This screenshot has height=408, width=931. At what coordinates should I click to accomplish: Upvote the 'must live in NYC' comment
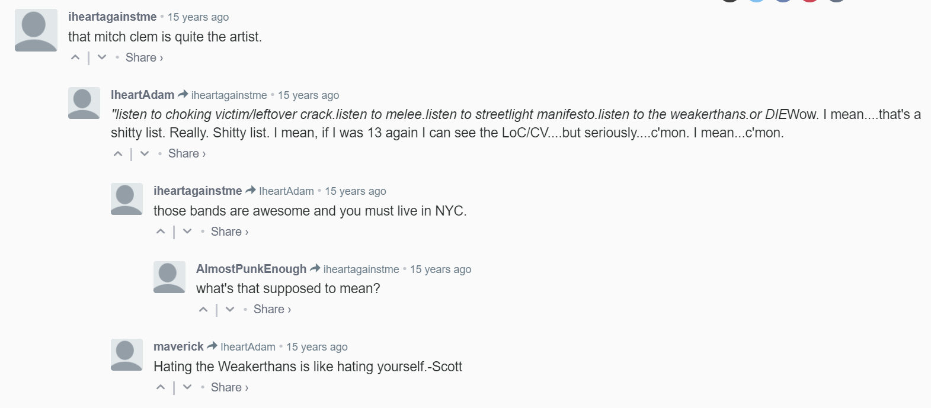coord(161,232)
